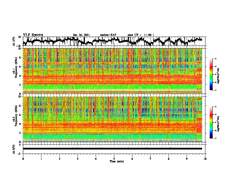Image resolution: width=231 pixels, height=178 pixels.
Task: Click the "ch.1(V)" axis label of top panel
Action: pyautogui.click(x=14, y=41)
